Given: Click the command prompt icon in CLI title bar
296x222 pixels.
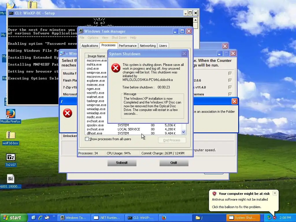Looking at the screenshot, I should pos(11,13).
